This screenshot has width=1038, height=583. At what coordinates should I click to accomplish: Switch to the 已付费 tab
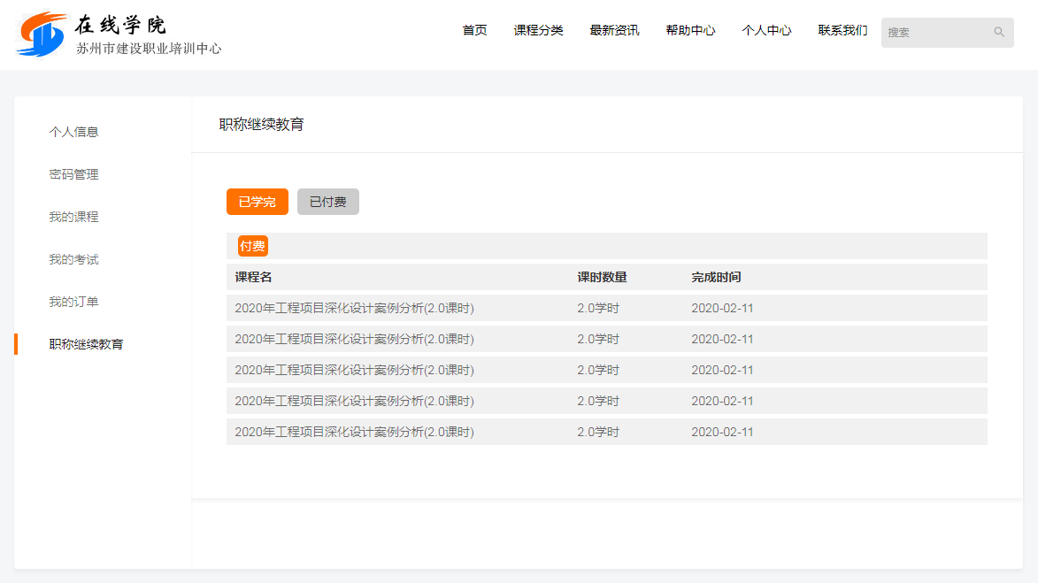point(327,202)
